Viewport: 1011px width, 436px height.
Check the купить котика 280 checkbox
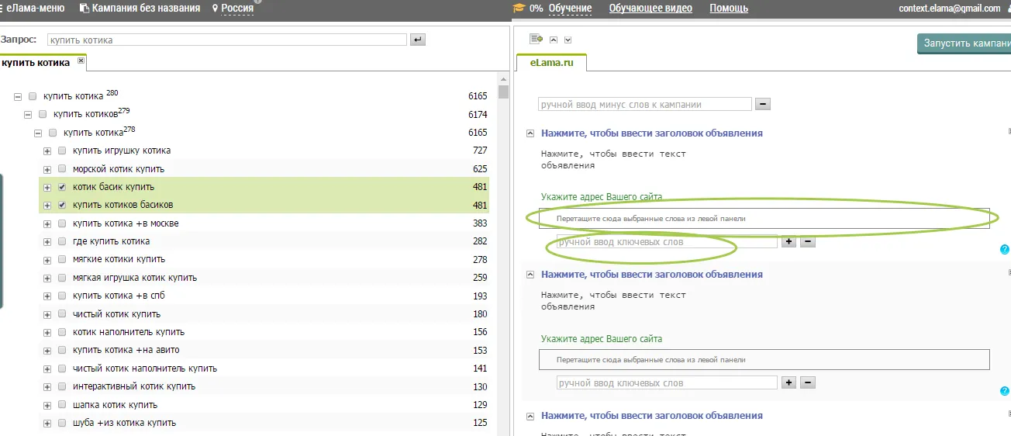(x=33, y=97)
